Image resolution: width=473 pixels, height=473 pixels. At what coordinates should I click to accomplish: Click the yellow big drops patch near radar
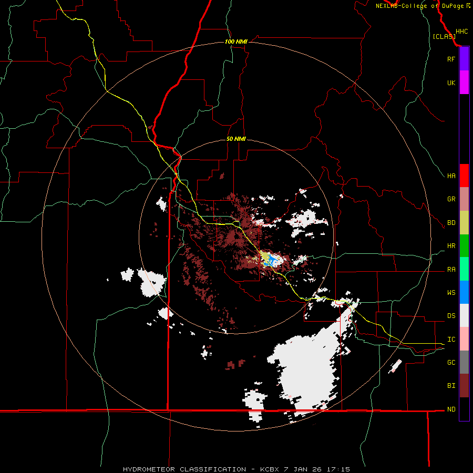265,256
